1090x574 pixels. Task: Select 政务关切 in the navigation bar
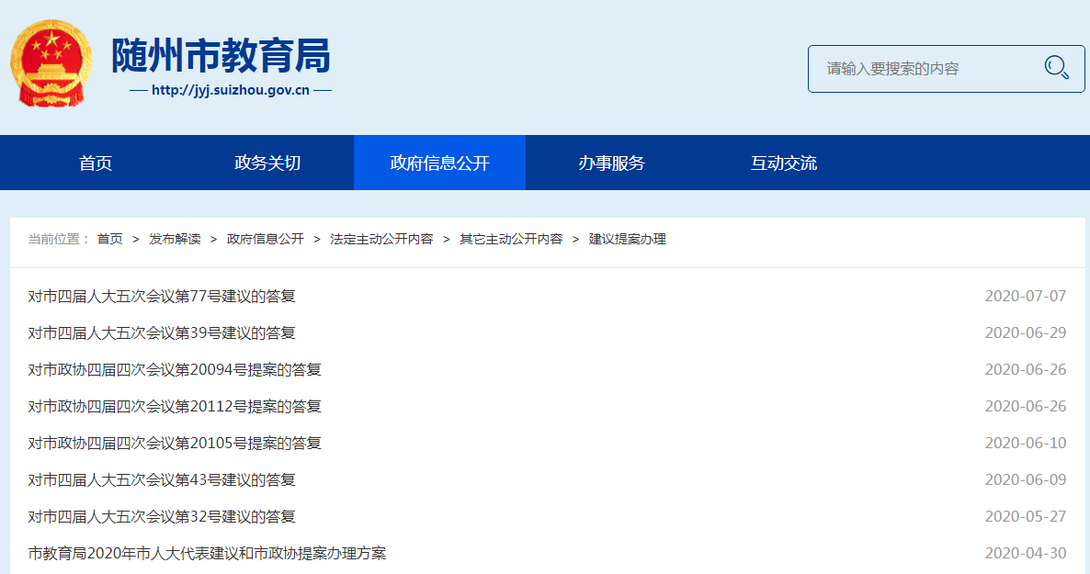pyautogui.click(x=267, y=163)
